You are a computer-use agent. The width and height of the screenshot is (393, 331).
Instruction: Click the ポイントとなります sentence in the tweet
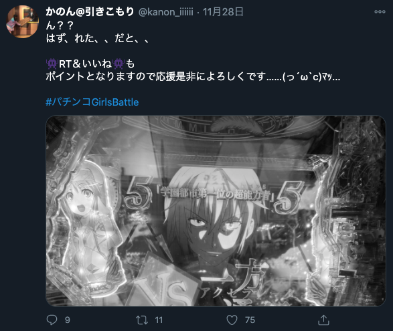point(193,77)
